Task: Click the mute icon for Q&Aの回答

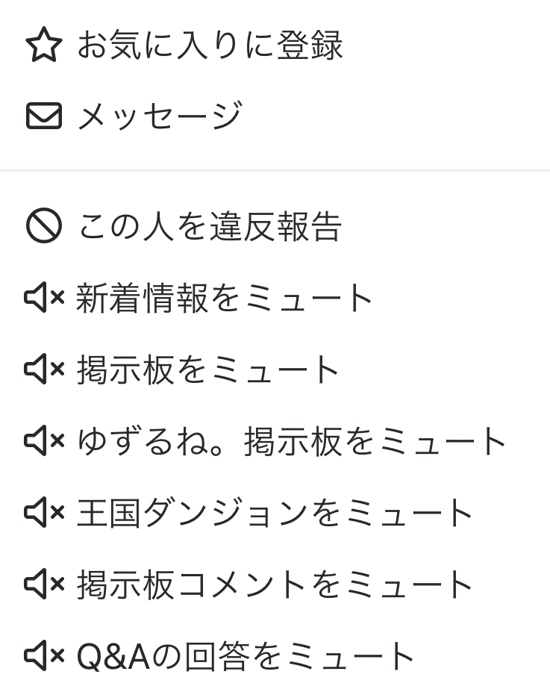Action: point(44,656)
